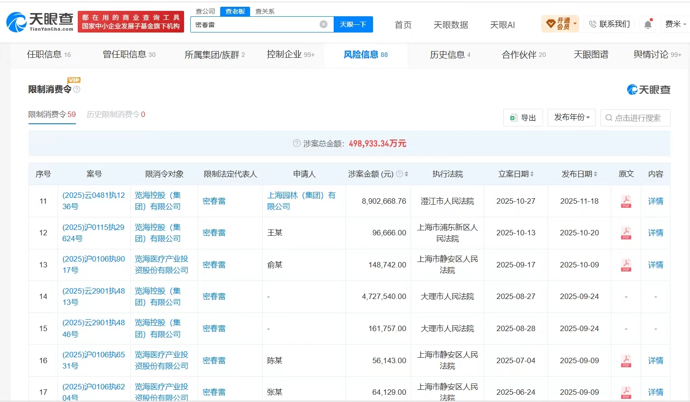The width and height of the screenshot is (690, 402).
Task: Open 舆情讨论 tab
Action: pyautogui.click(x=657, y=55)
